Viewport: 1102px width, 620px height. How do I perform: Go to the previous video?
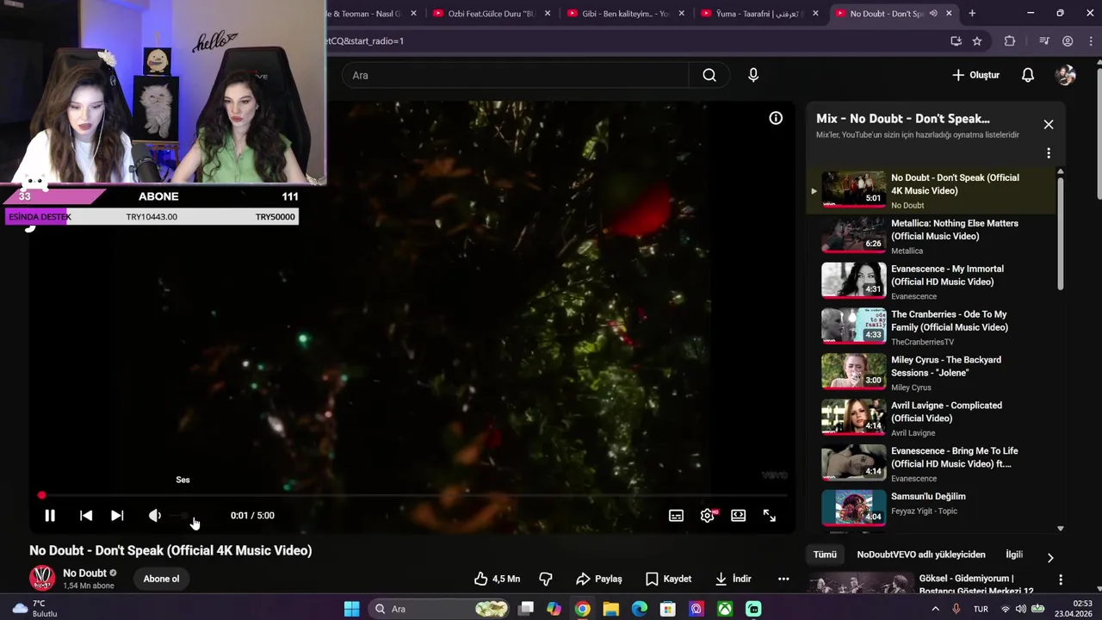tap(86, 515)
